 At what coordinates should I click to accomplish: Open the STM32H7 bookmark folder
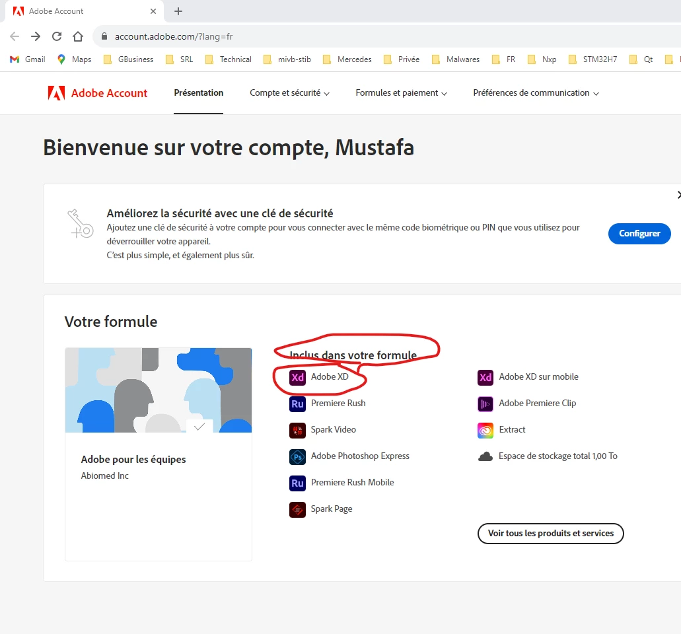(593, 59)
